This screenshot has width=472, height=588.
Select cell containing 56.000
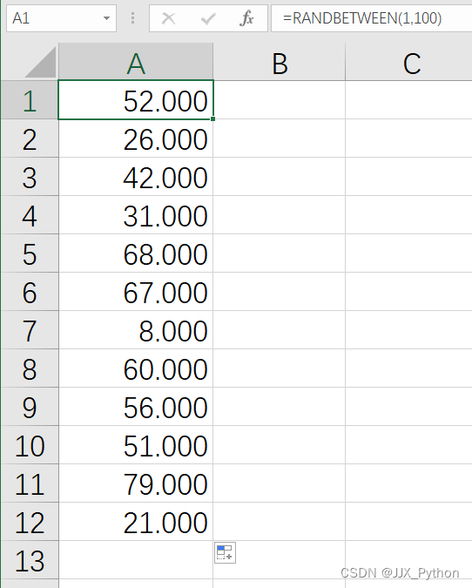[x=136, y=406]
